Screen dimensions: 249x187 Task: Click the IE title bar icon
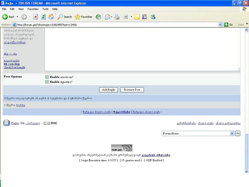coord(2,3)
